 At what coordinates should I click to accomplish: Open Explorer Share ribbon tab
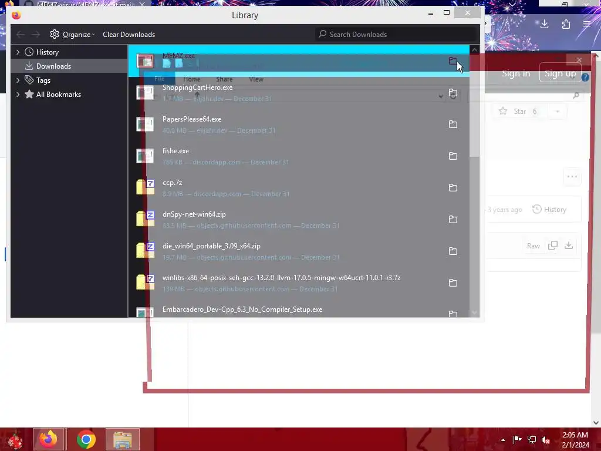click(x=224, y=79)
